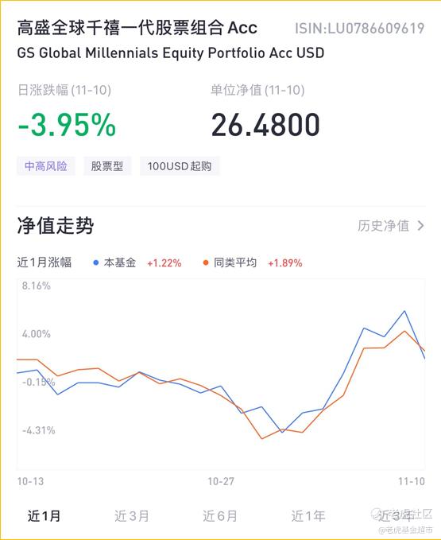This screenshot has height=540, width=441.
Task: Tap the 股票型 fund type tag
Action: coord(107,166)
